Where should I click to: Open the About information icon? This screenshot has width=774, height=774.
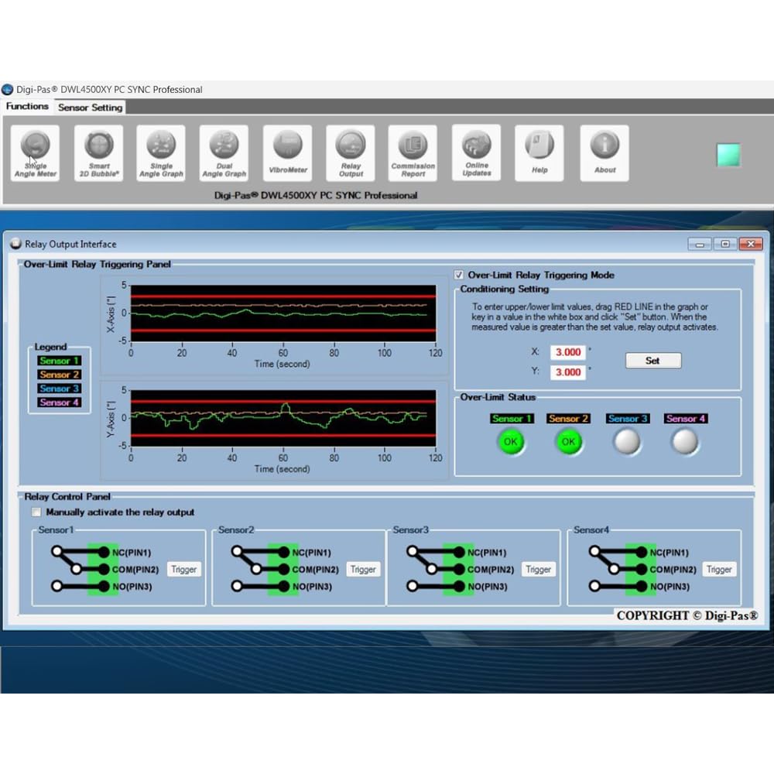[x=604, y=153]
